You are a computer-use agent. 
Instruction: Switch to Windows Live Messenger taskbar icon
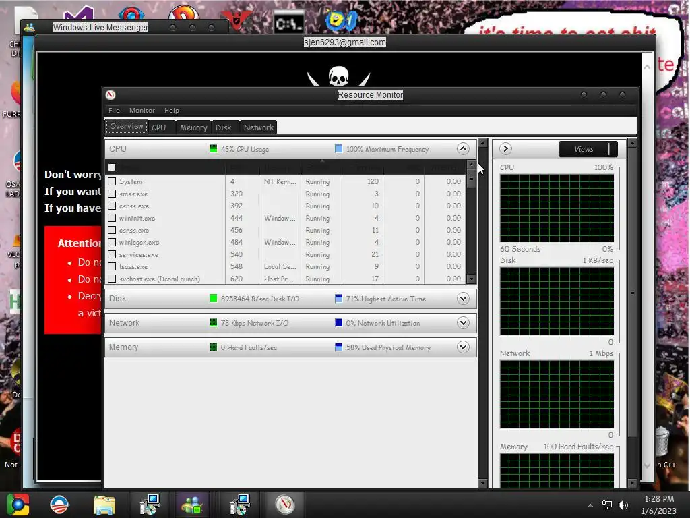coord(192,505)
